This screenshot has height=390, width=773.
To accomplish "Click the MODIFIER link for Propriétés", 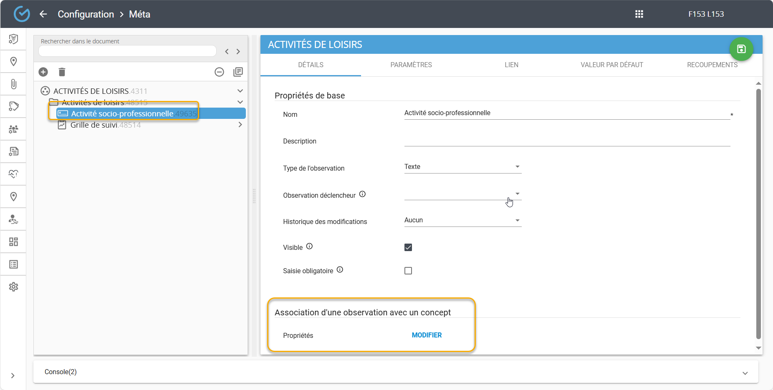I will pos(427,335).
